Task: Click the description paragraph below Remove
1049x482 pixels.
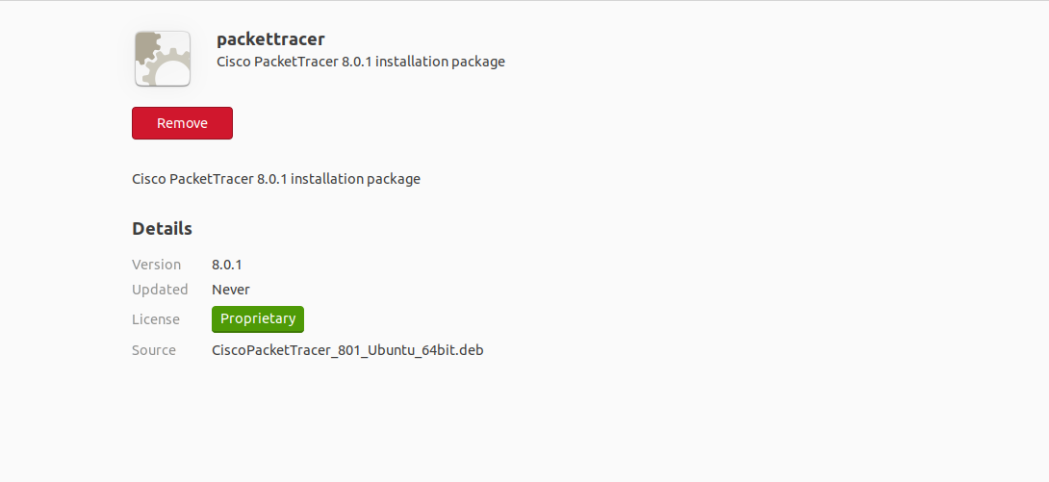Action: point(275,179)
